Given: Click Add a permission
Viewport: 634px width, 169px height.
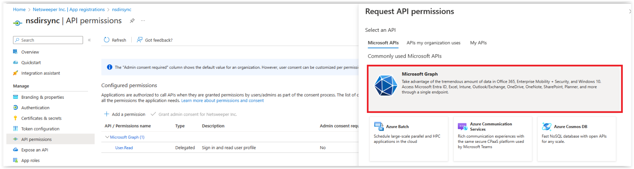Looking at the screenshot, I should click(125, 114).
